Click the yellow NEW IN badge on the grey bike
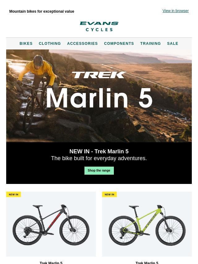Viewport: 198px width, 264px height. pyautogui.click(x=14, y=194)
